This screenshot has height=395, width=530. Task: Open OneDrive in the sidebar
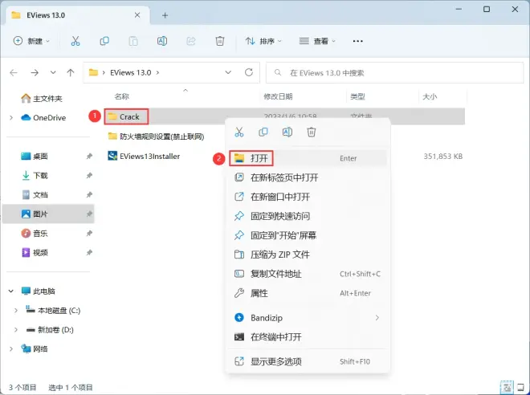tap(43, 117)
